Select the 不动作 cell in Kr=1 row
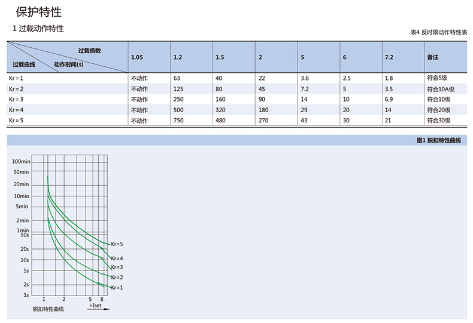 coord(139,78)
